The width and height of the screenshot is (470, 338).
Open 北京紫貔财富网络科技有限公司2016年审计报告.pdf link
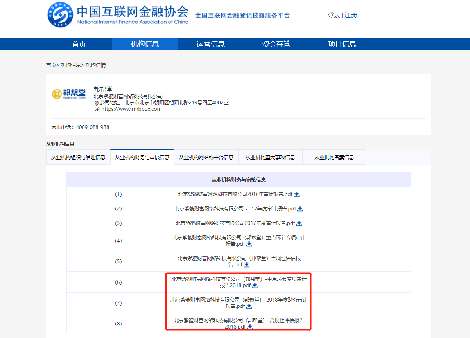coord(235,194)
